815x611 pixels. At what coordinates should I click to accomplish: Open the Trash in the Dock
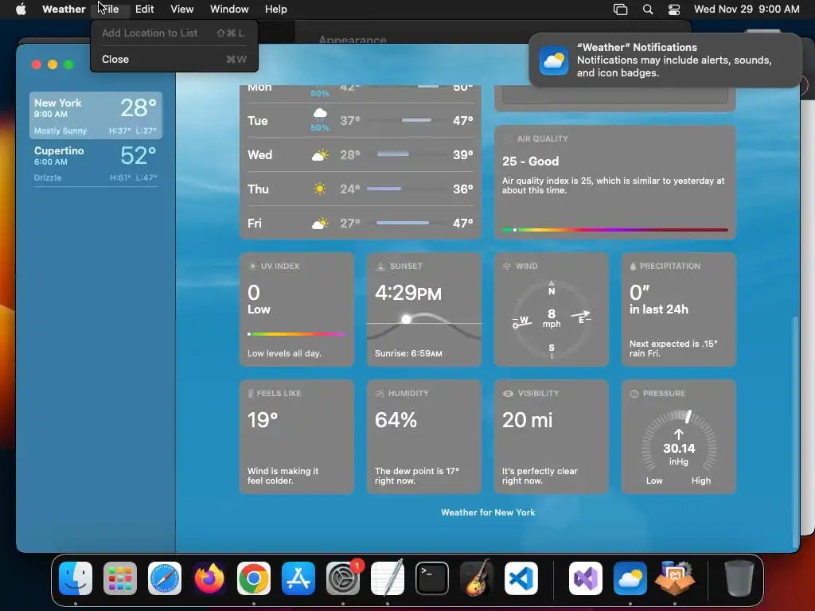739,578
